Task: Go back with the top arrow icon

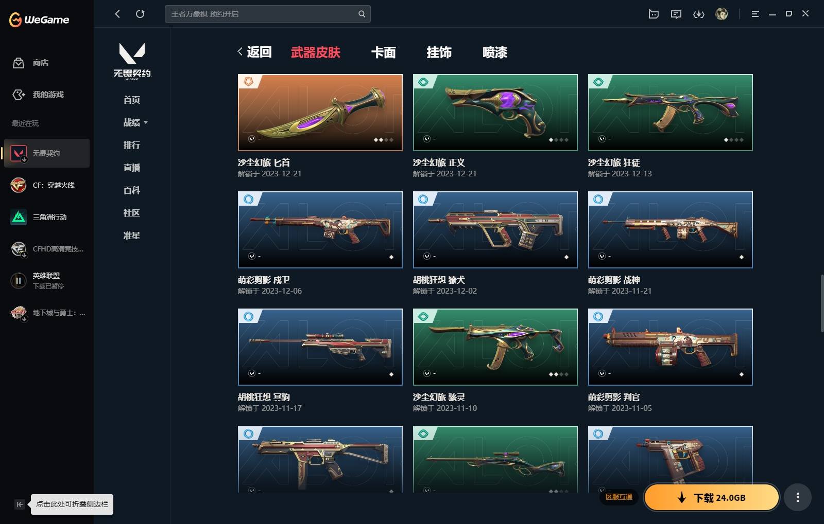Action: click(x=117, y=14)
